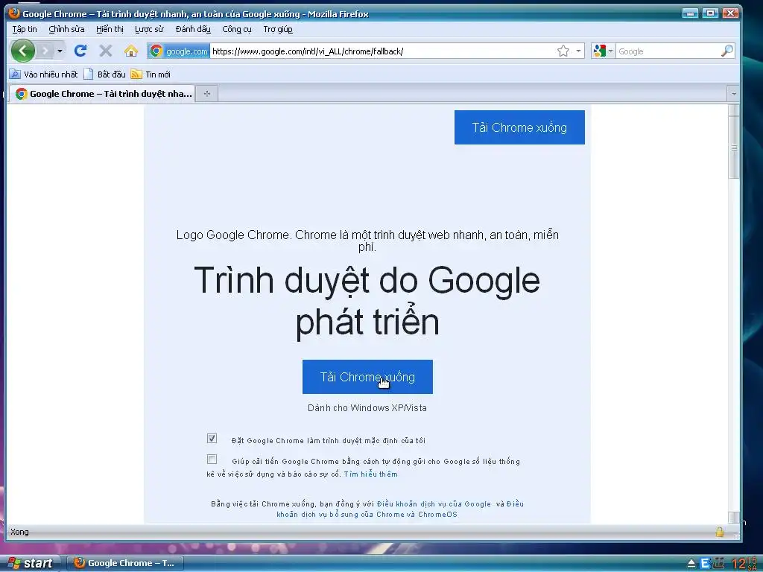The image size is (763, 572).
Task: Open the address bar history dropdown
Action: pyautogui.click(x=578, y=51)
